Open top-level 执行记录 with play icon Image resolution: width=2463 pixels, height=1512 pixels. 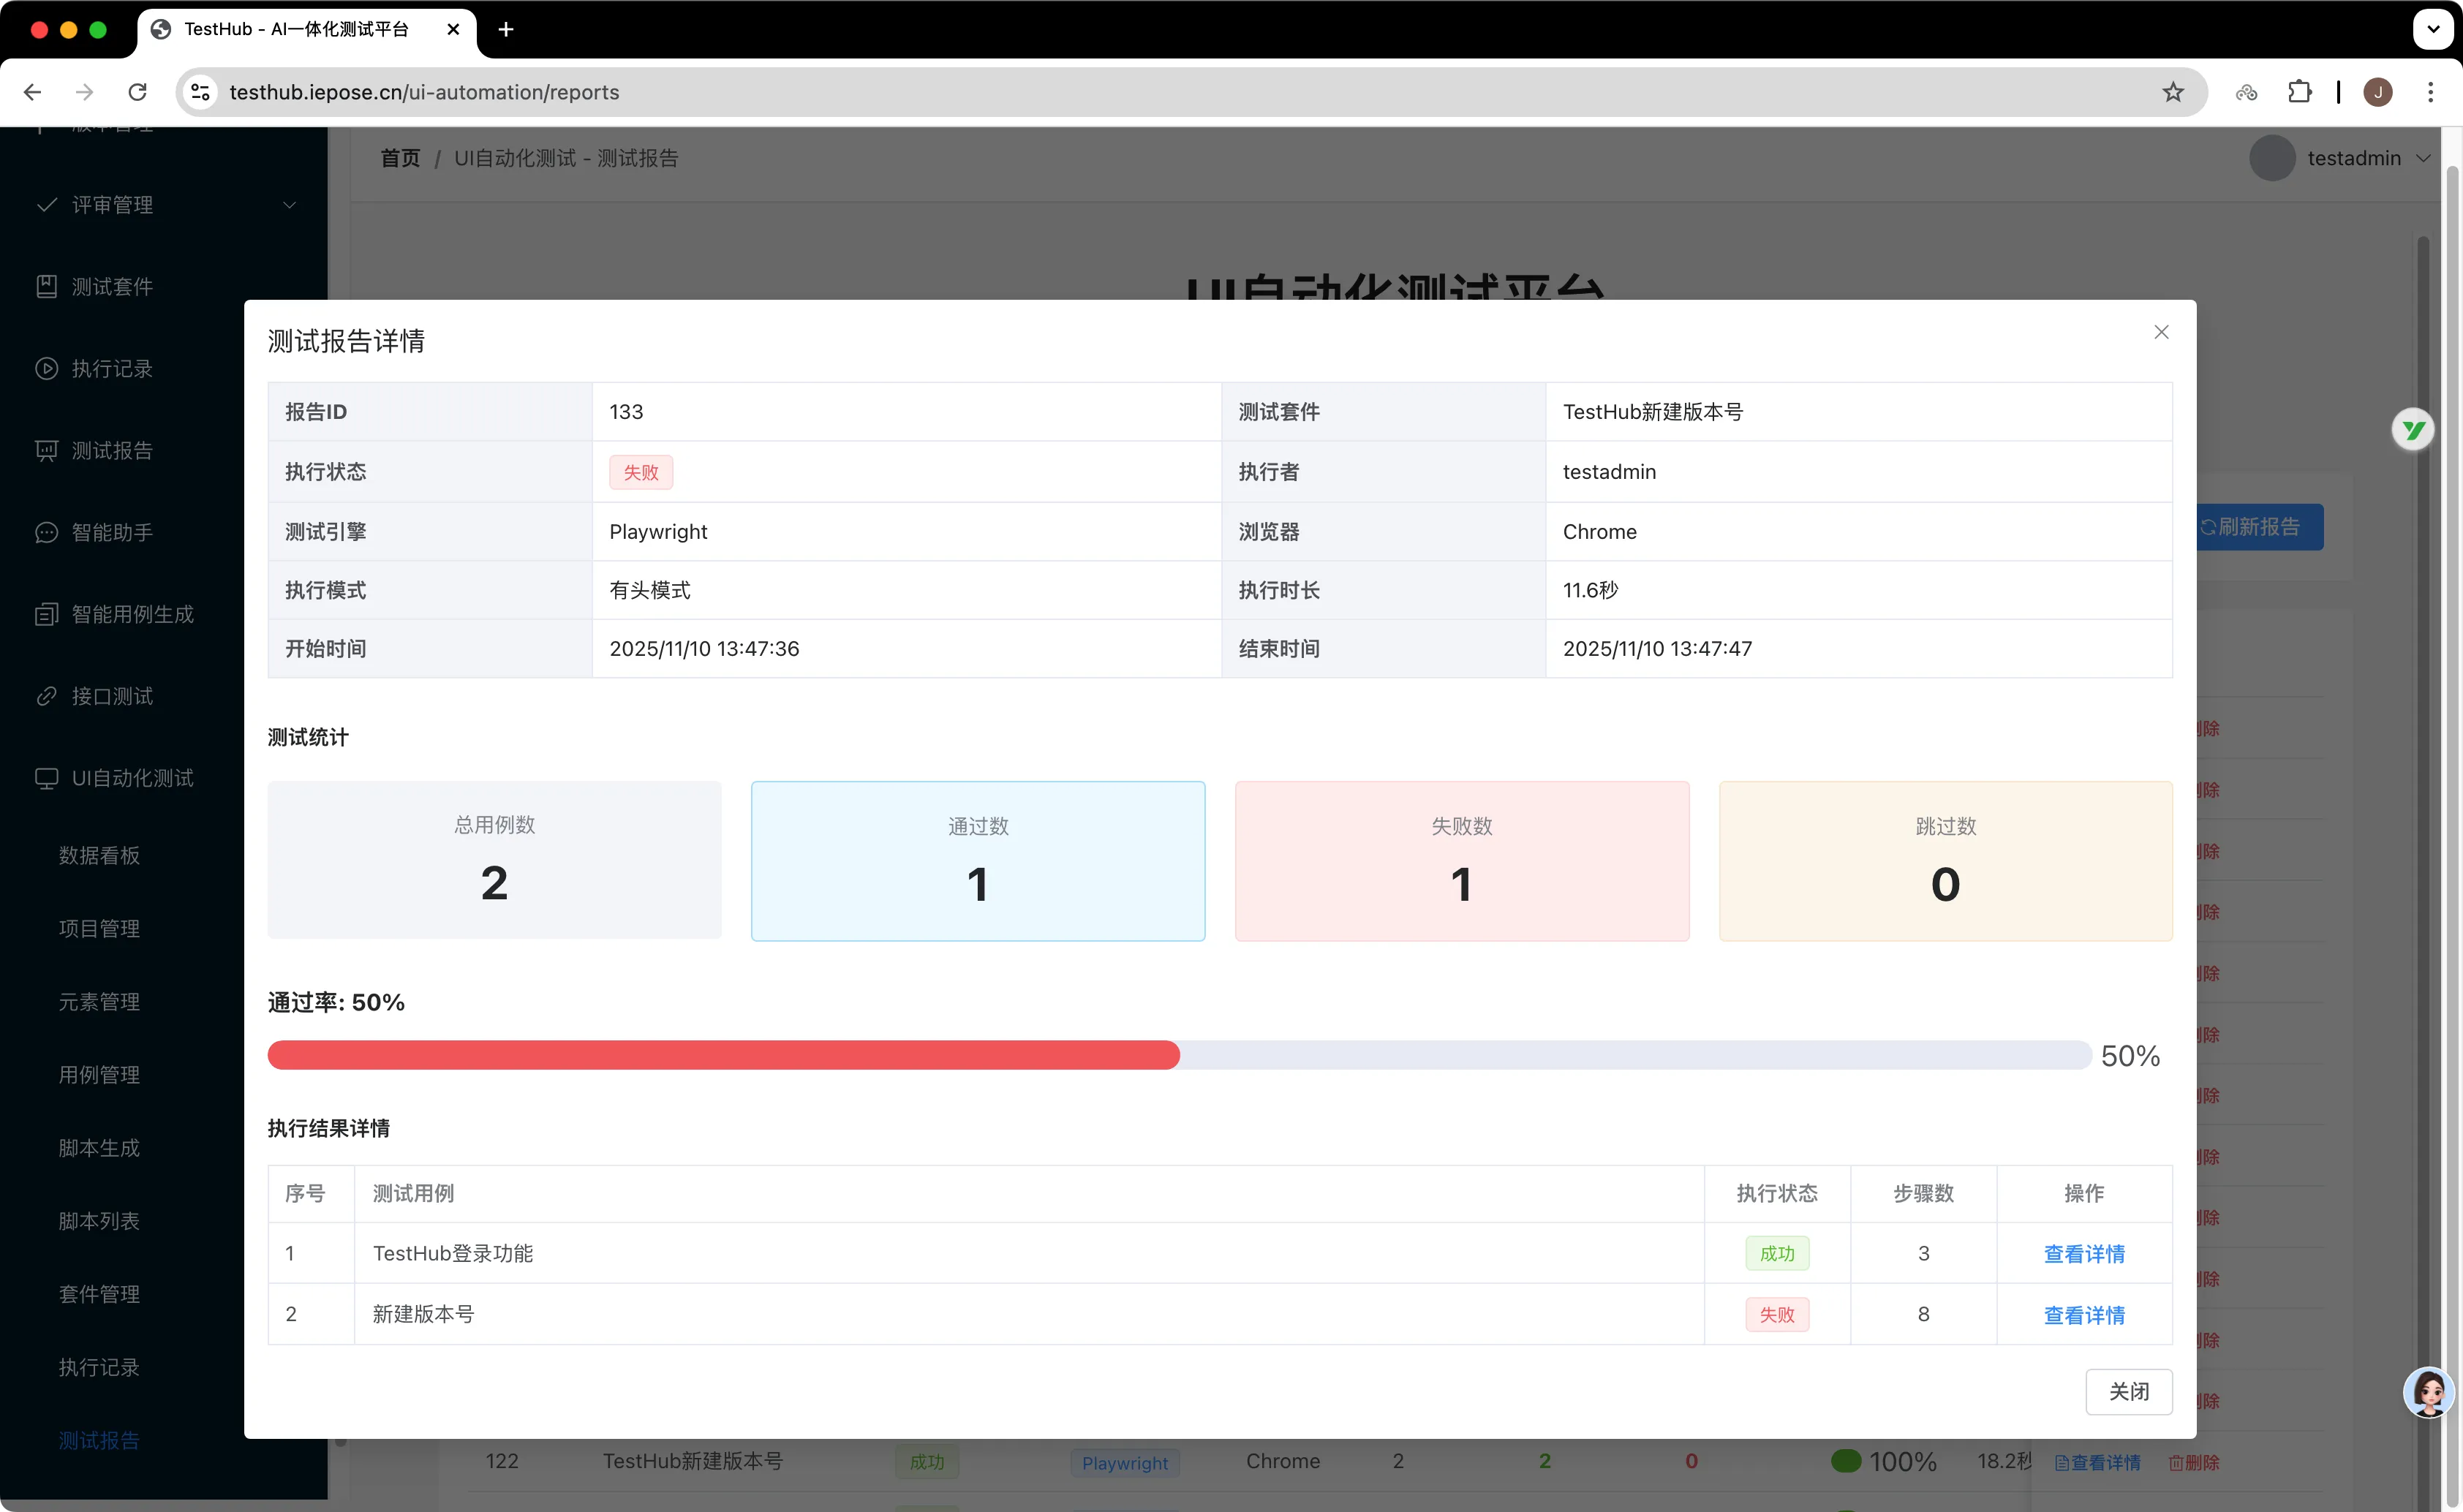(111, 369)
